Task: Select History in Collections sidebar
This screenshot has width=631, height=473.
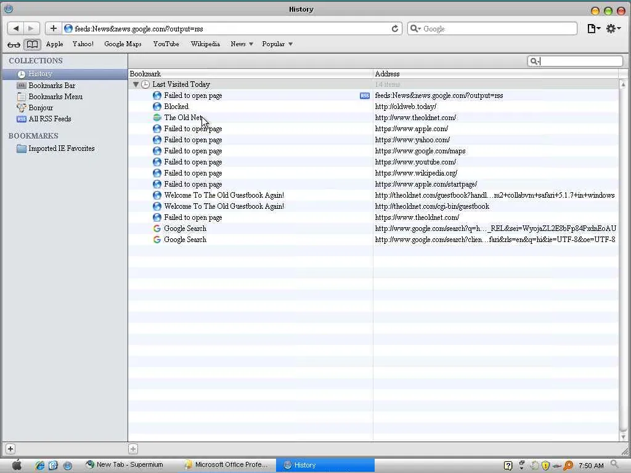Action: pyautogui.click(x=65, y=74)
